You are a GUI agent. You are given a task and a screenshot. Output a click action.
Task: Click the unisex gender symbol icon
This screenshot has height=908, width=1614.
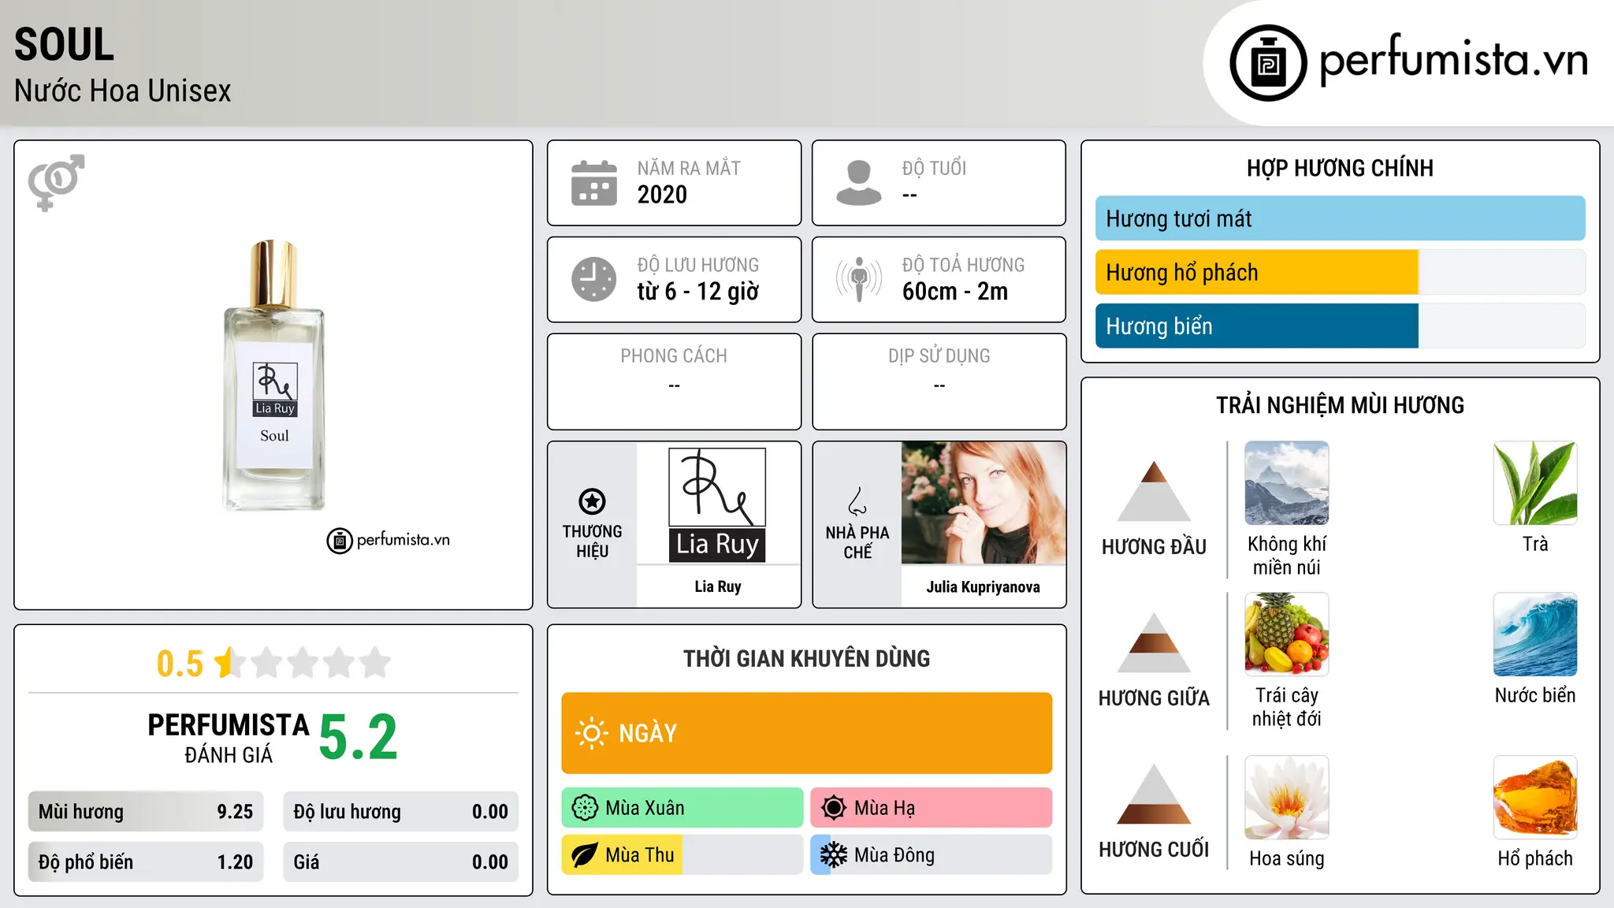(56, 182)
